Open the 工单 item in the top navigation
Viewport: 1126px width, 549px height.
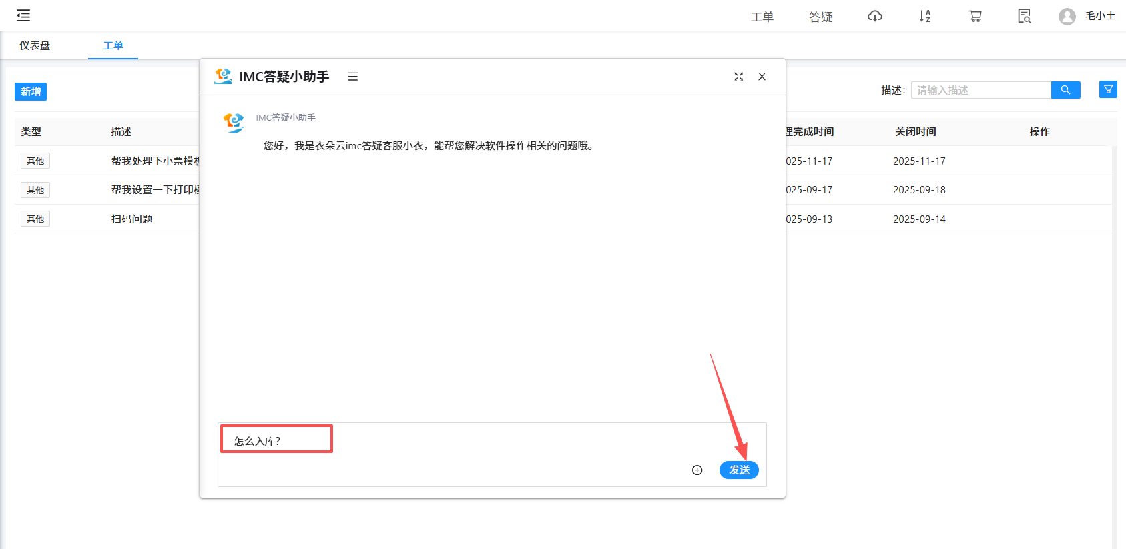pyautogui.click(x=762, y=17)
